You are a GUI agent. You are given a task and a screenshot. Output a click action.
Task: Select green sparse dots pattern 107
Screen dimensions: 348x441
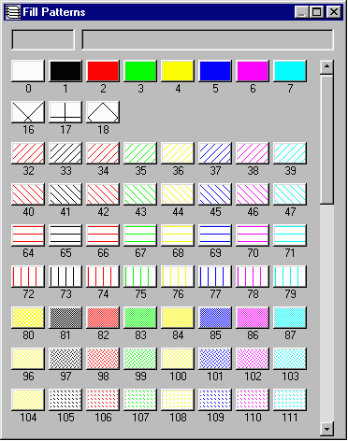(x=140, y=400)
